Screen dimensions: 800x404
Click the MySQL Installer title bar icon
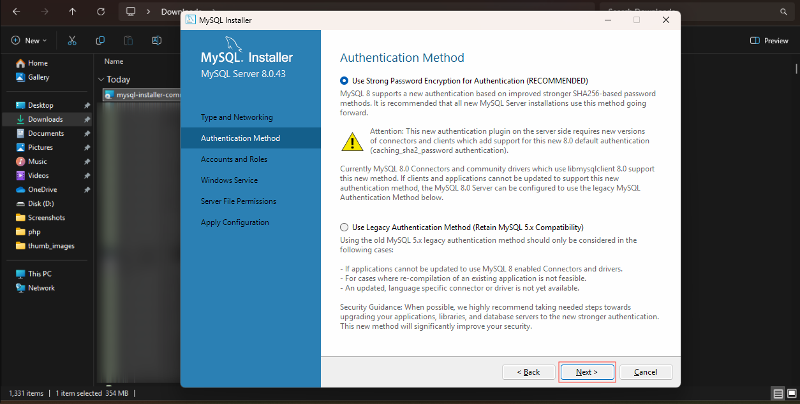(190, 20)
